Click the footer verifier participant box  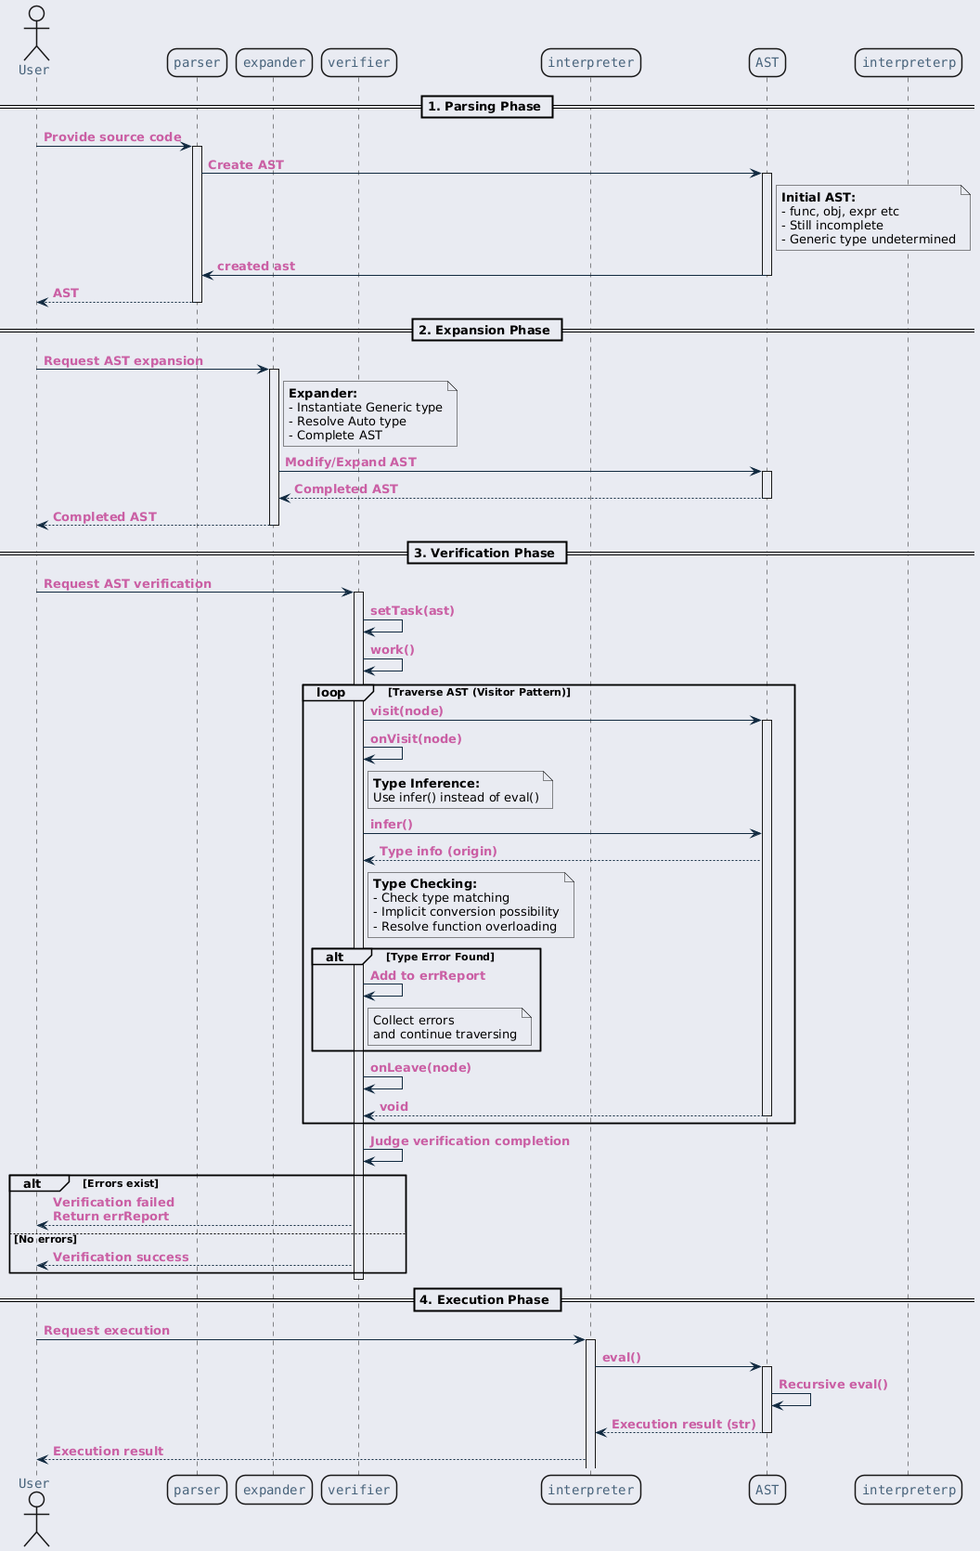359,1490
